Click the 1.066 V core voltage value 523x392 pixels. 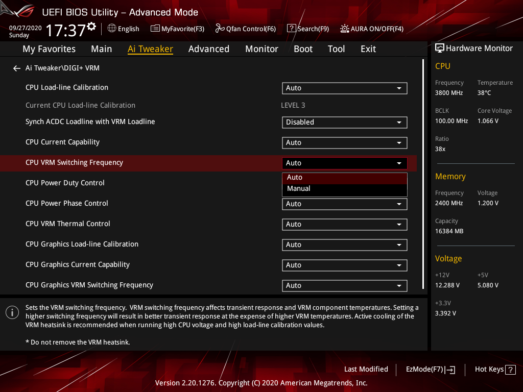(488, 121)
